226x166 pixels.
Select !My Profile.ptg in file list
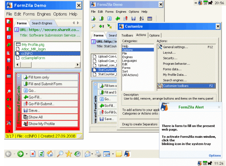tap(33, 45)
